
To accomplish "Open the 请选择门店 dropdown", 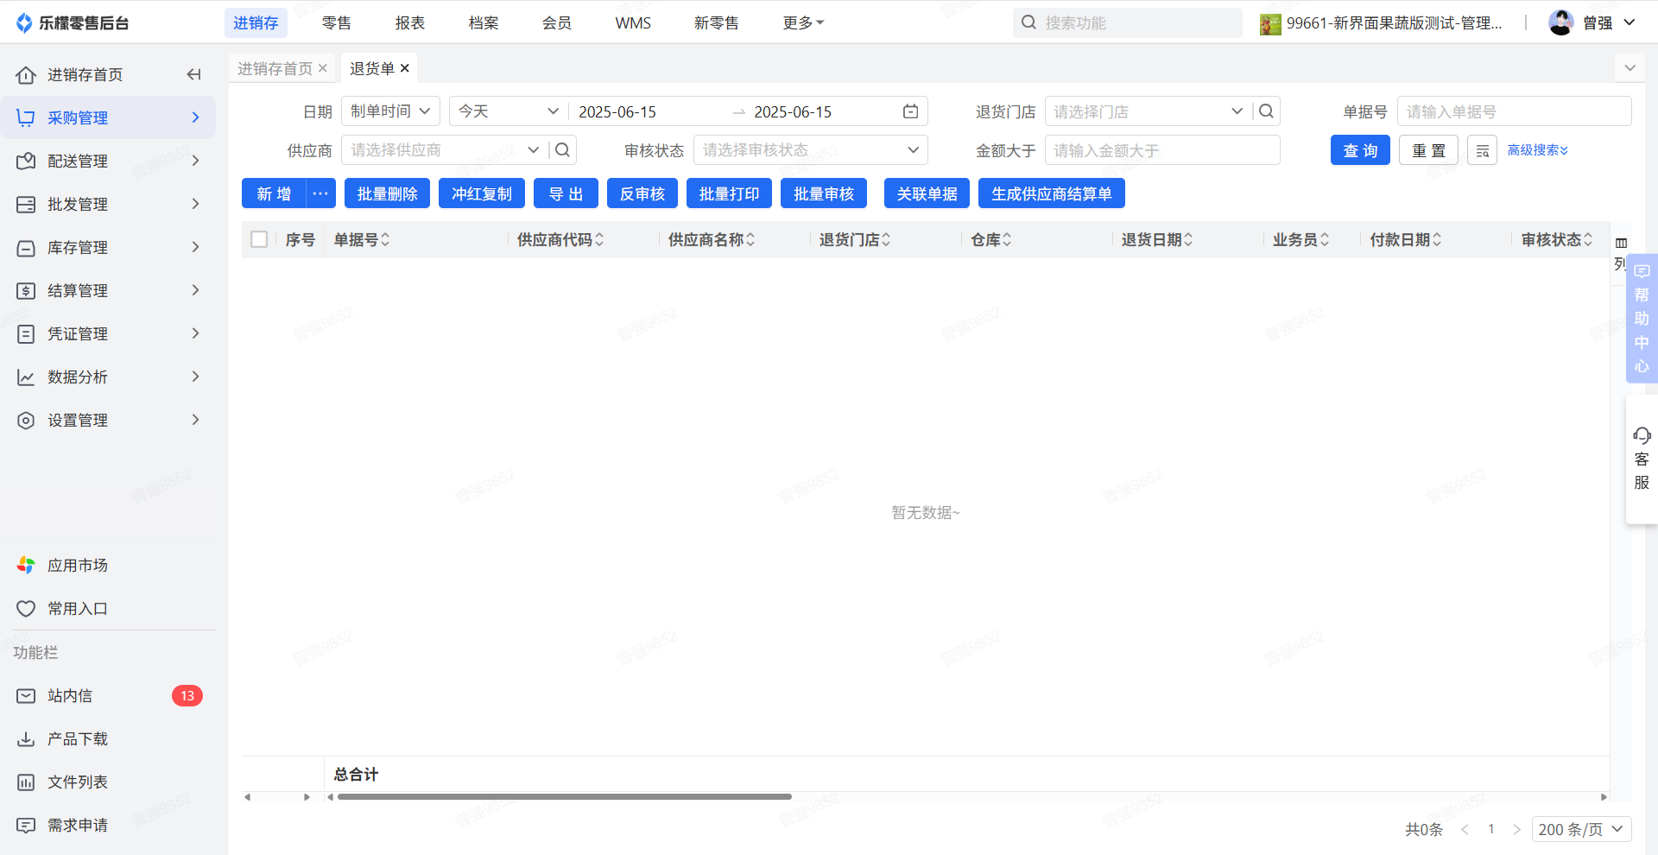I will tap(1149, 111).
